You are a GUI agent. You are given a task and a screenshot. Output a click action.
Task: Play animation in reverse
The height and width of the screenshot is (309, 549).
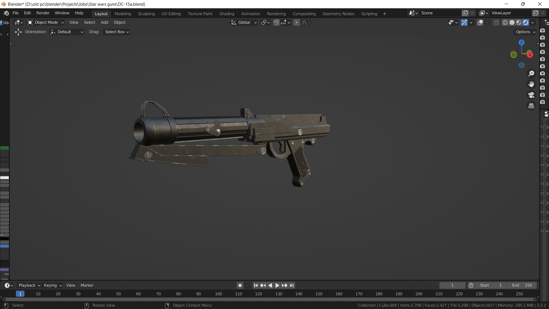pyautogui.click(x=270, y=285)
